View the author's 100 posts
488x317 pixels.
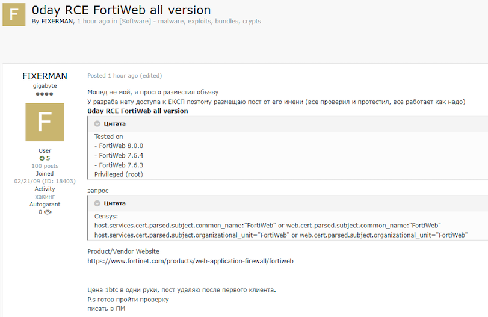45,166
